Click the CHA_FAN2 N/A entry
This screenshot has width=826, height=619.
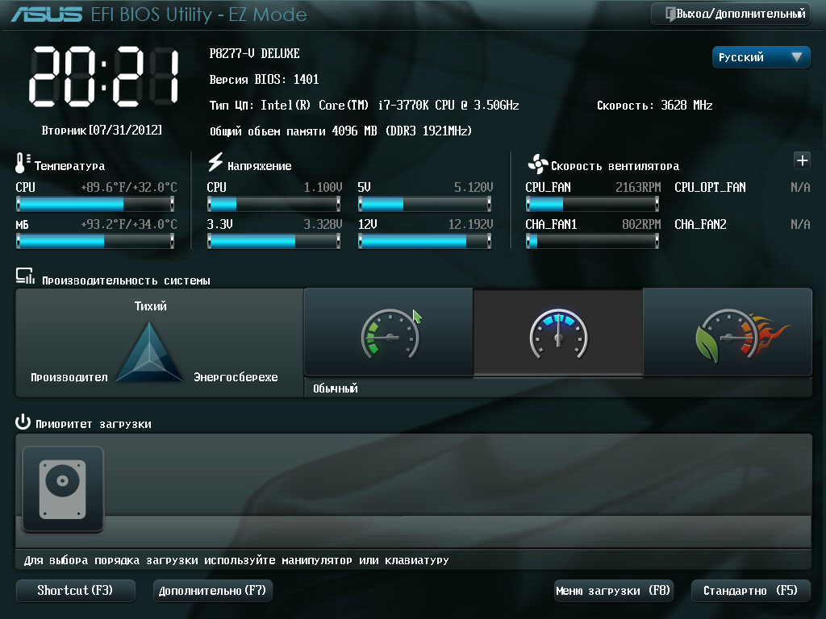tap(742, 225)
